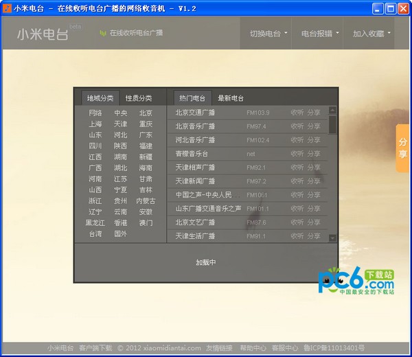Click frequency text FM97.4
Viewport: 412px width, 357px height.
click(x=256, y=126)
